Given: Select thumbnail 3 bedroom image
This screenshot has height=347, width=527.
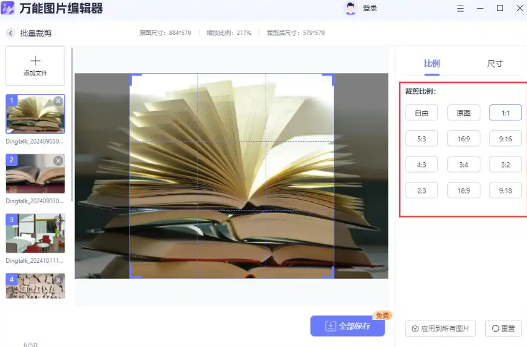Looking at the screenshot, I should pos(36,233).
